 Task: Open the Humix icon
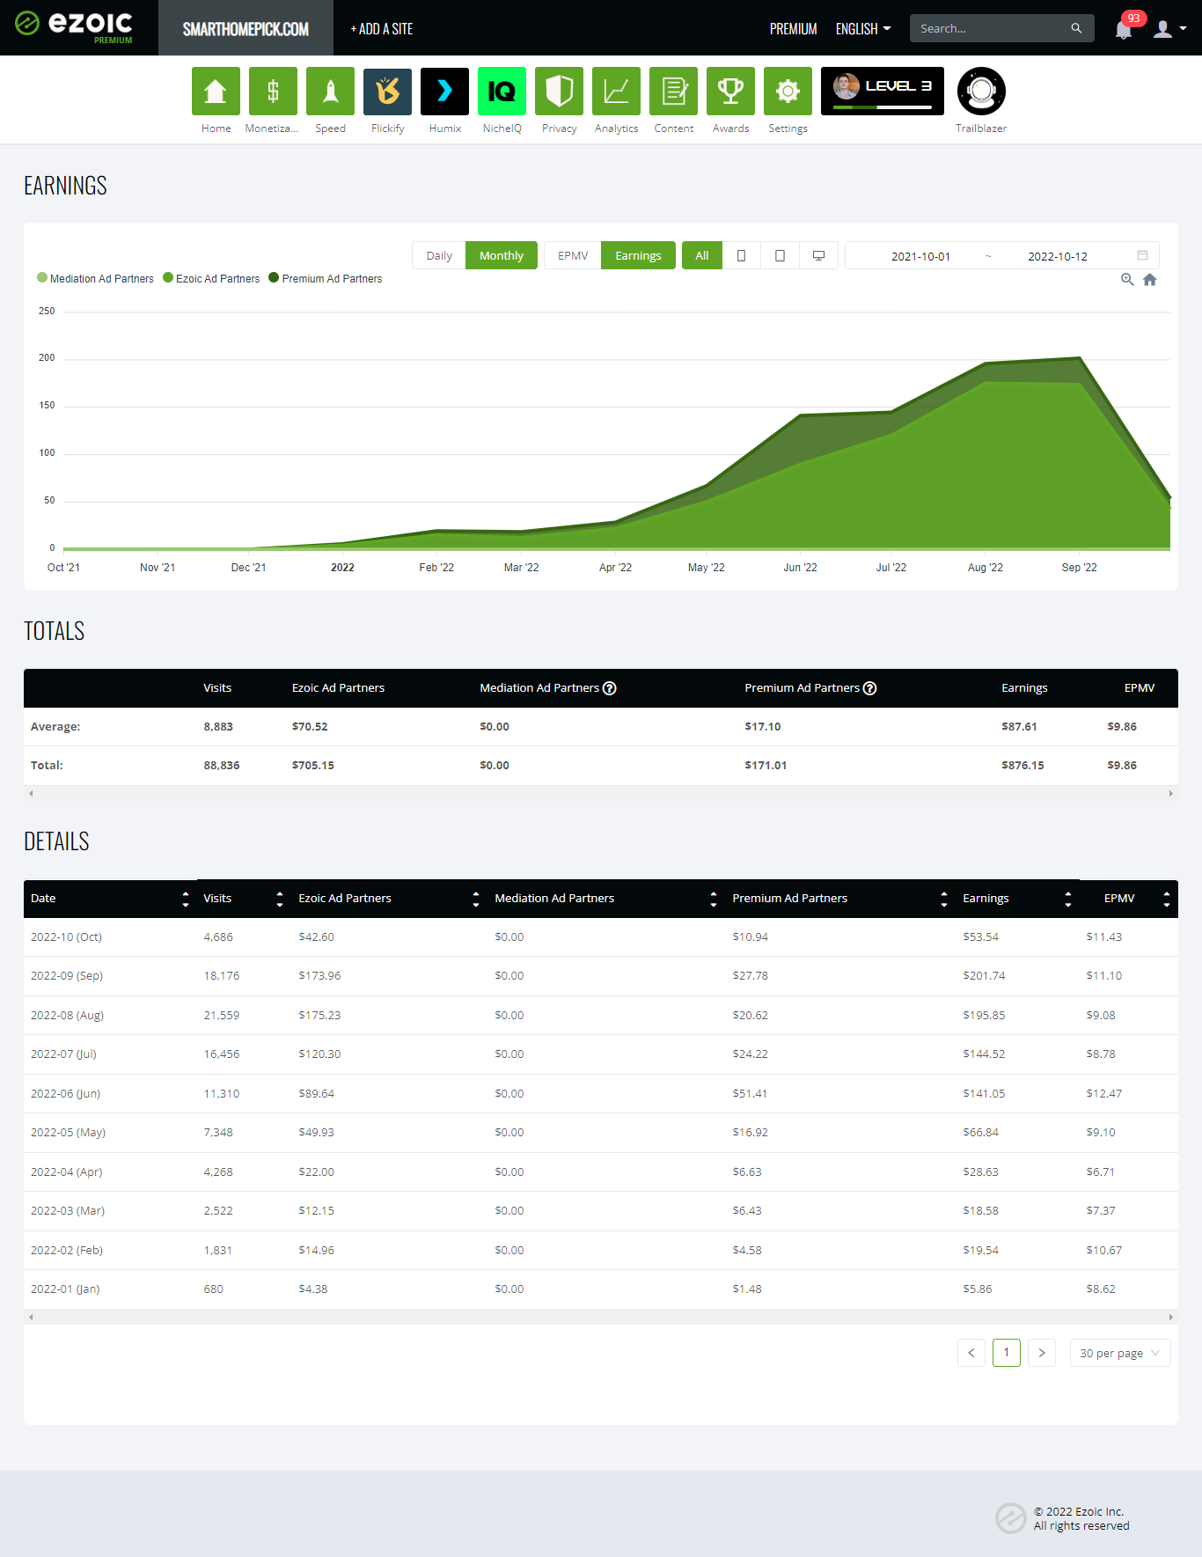pos(444,92)
